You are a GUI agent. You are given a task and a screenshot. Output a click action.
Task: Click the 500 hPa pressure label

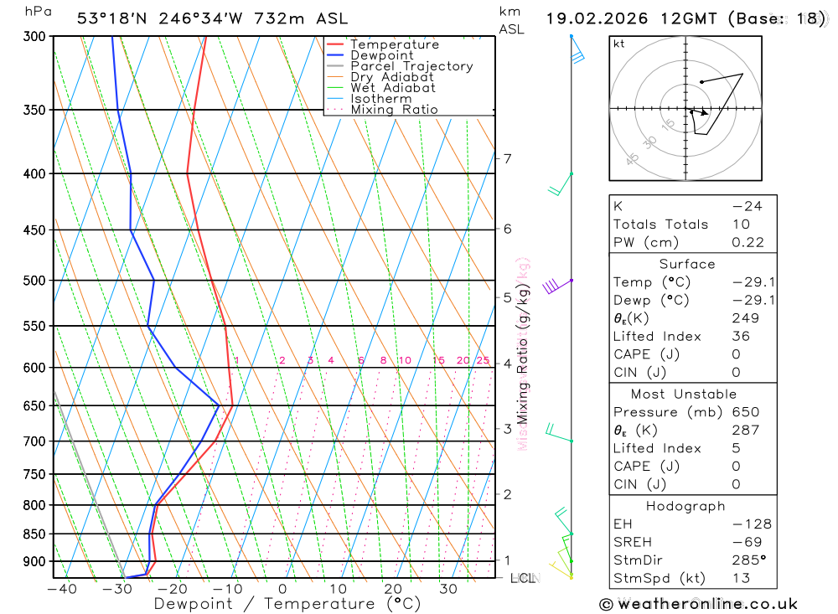click(34, 281)
